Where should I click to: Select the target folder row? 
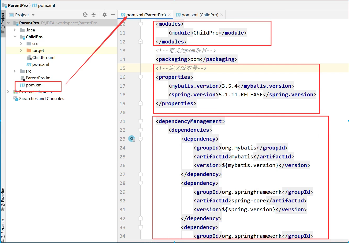click(61, 50)
